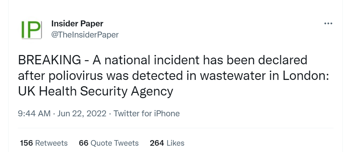Image resolution: width=351 pixels, height=152 pixels.
Task: Select the UK Health Security Agency line
Action: pyautogui.click(x=96, y=92)
